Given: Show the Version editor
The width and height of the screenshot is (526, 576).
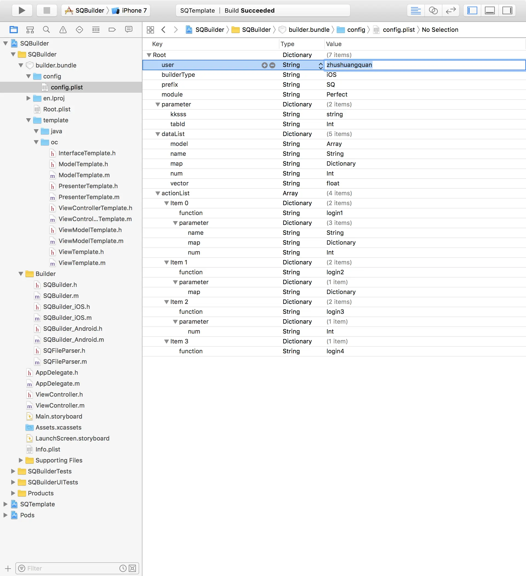Looking at the screenshot, I should 451,11.
